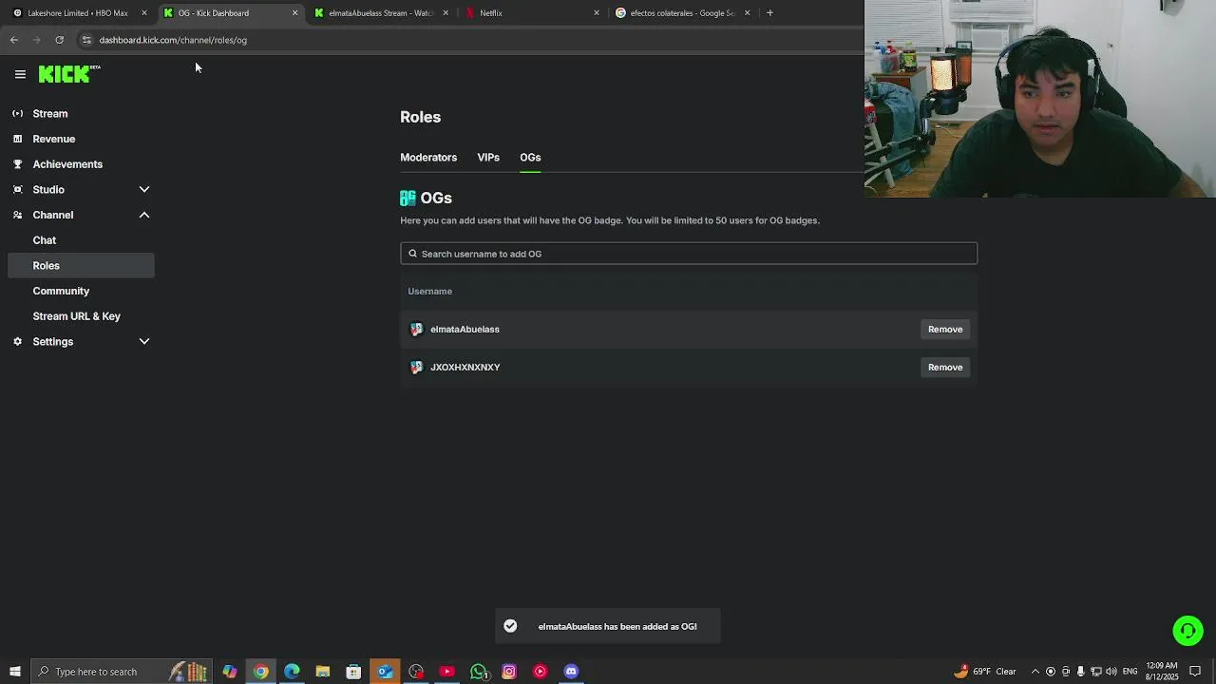This screenshot has width=1216, height=684.
Task: Open Microsoft Edge from the taskbar
Action: (x=292, y=672)
